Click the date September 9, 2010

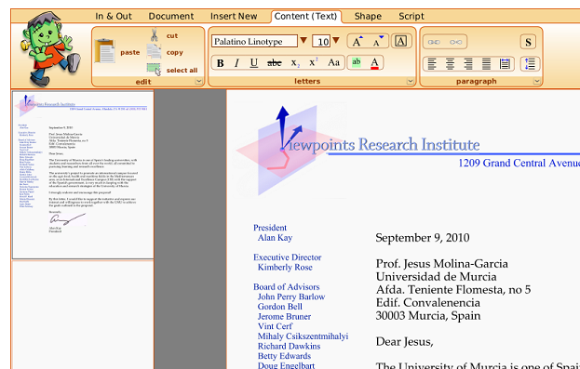423,238
